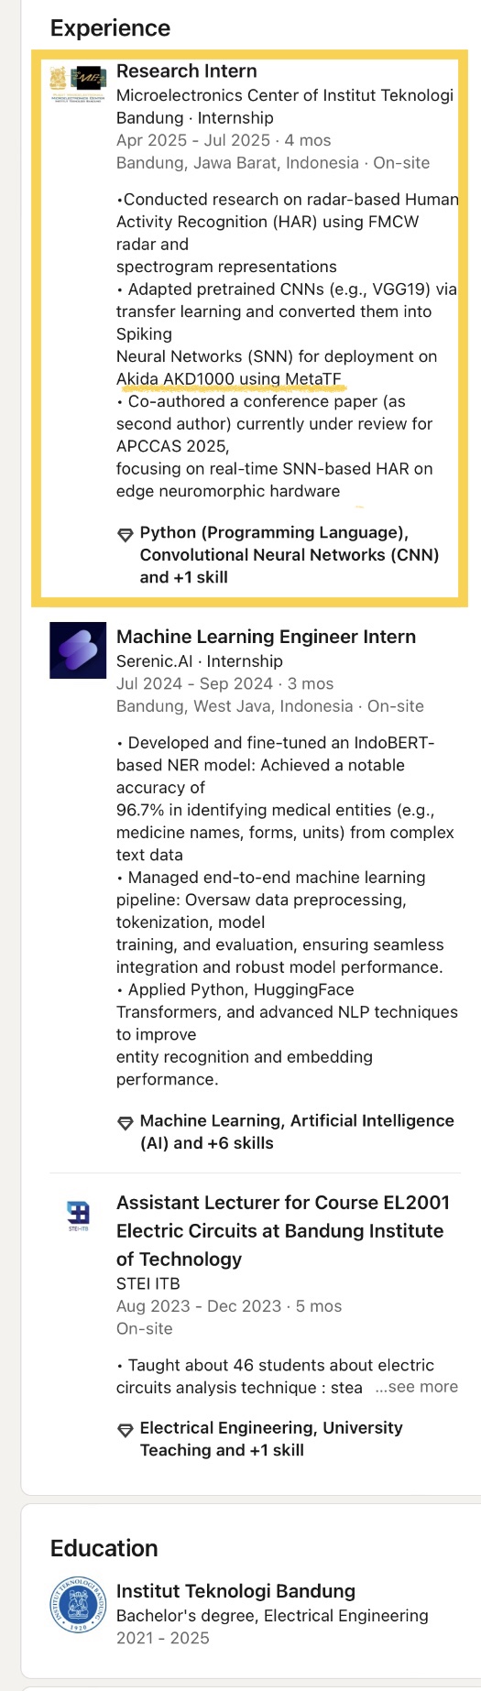Click the diamond skills icon beside Python
The image size is (481, 1691).
(x=126, y=534)
